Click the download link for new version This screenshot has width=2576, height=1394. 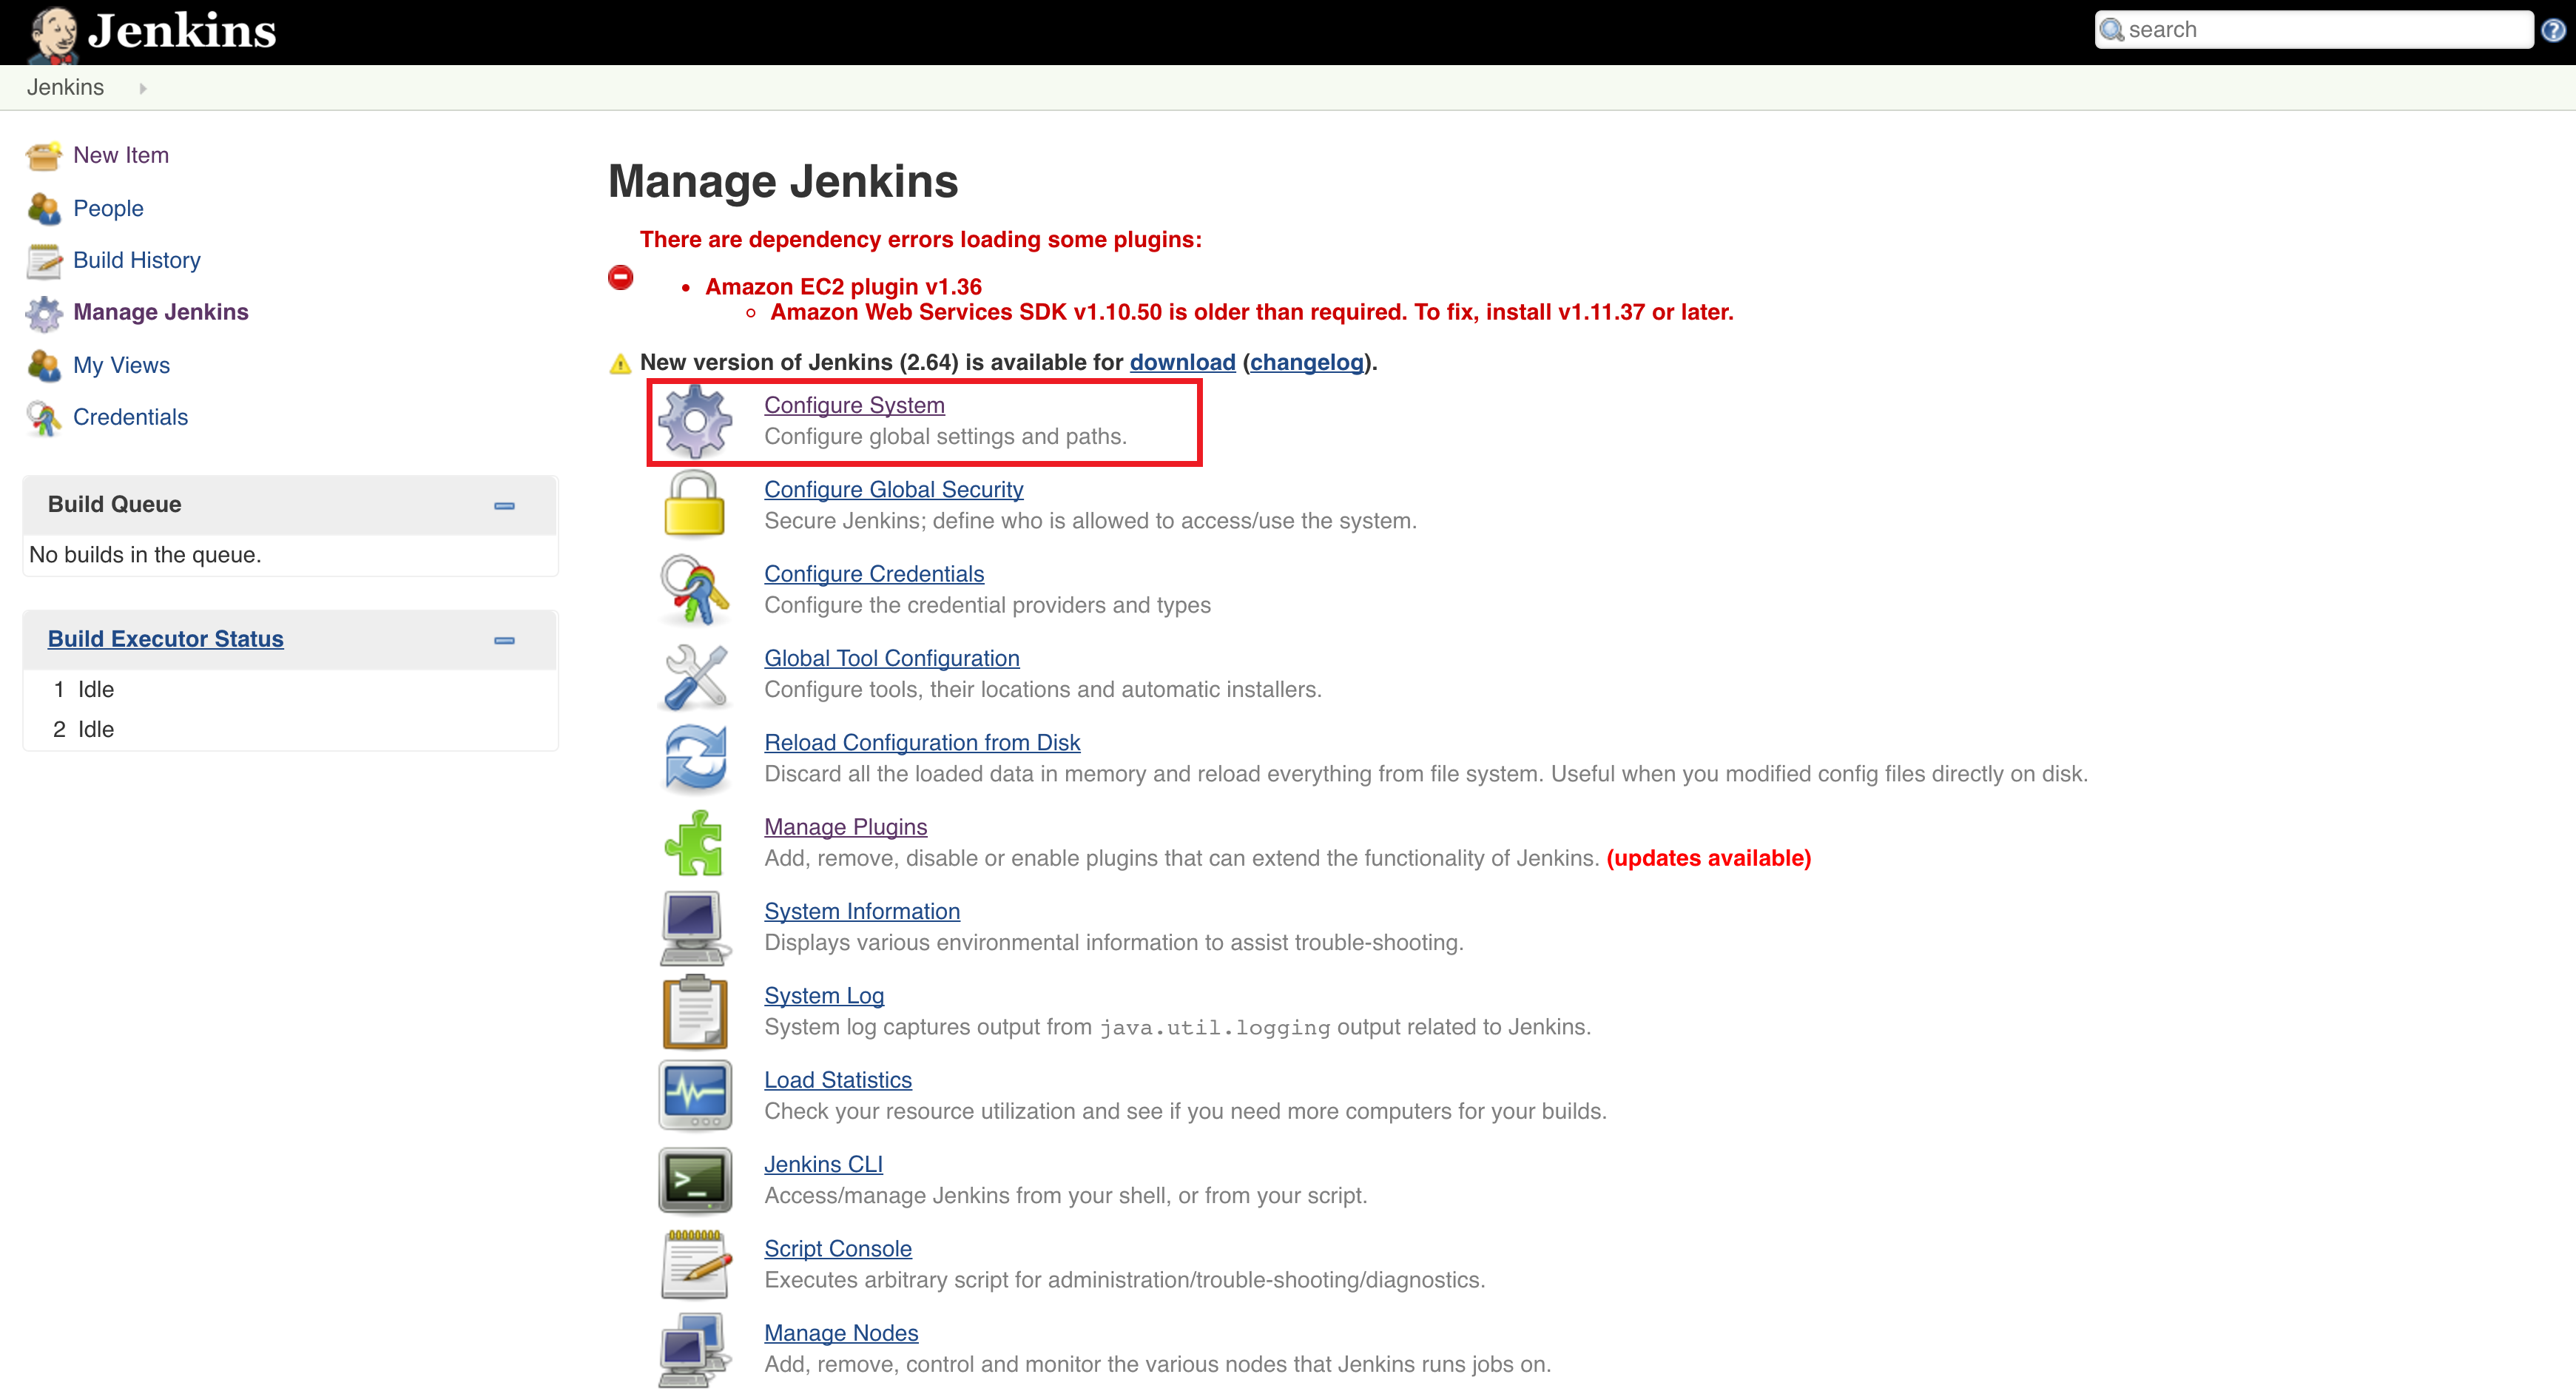(x=1183, y=362)
